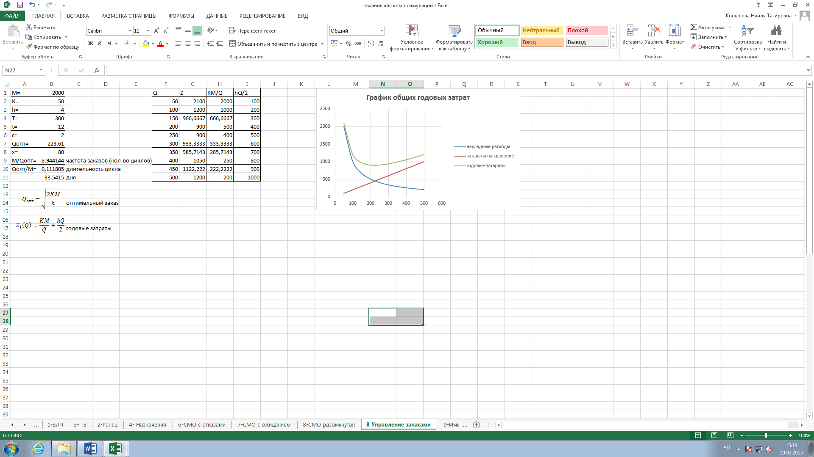Viewport: 814px width, 457px height.
Task: Click the Save icon in quick access toolbar
Action: coord(20,5)
